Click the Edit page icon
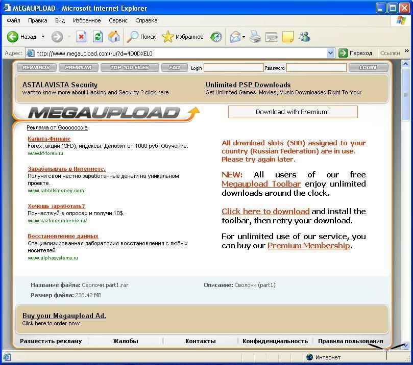Viewport: 413px width, 365px height. [x=271, y=37]
